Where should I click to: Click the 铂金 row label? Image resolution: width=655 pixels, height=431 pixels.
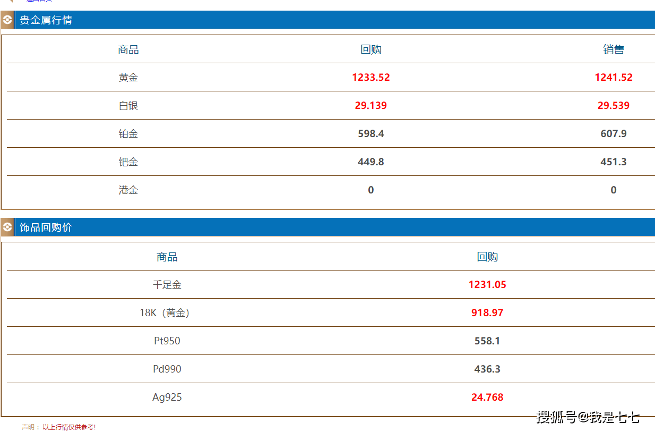(x=128, y=134)
